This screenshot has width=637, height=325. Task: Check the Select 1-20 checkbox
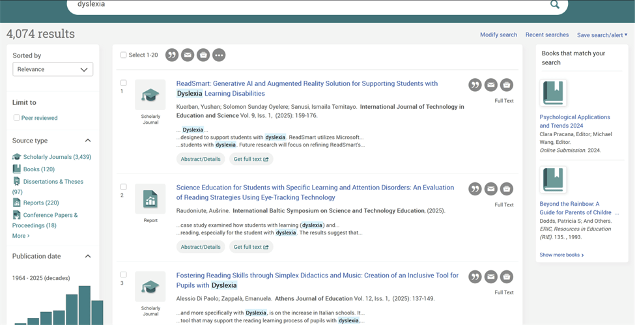(124, 55)
